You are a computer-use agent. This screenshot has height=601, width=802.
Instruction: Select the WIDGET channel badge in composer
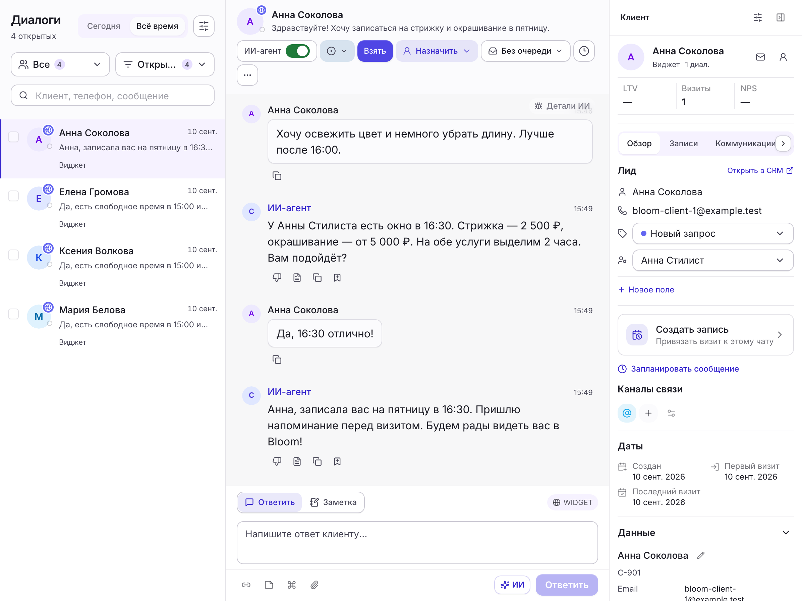[572, 502]
